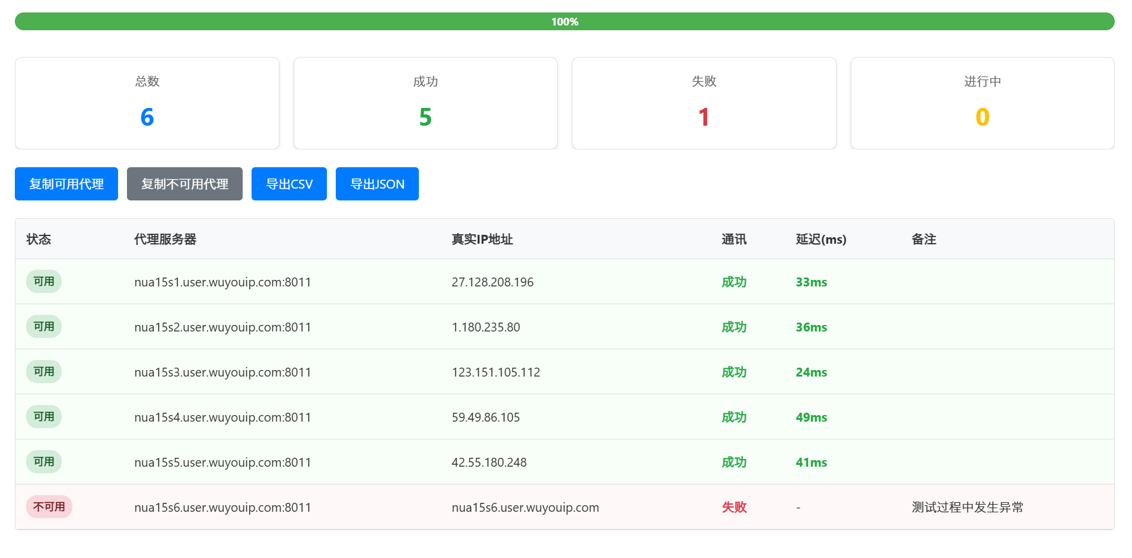Select the nua15s3.user.wuyouip.com:8011 proxy entry
The width and height of the screenshot is (1132, 558).
click(222, 372)
